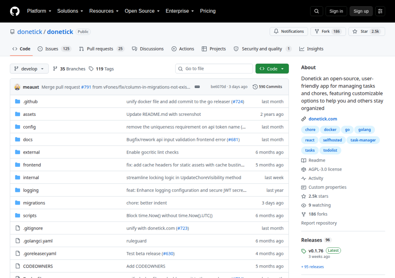The width and height of the screenshot is (395, 278).
Task: Click the eye icon next to 9 watching
Action: pyautogui.click(x=304, y=205)
